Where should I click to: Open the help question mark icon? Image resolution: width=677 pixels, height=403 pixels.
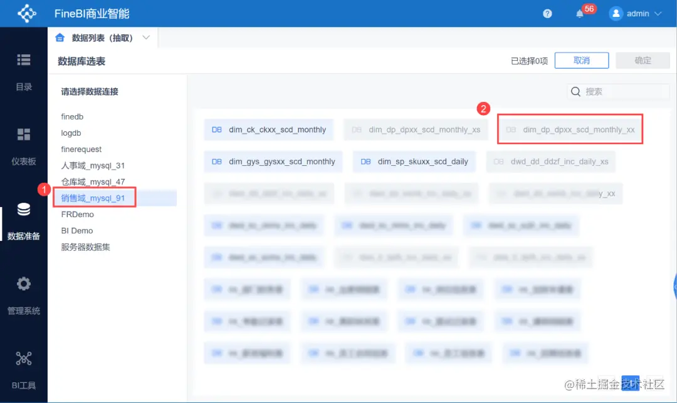[547, 13]
